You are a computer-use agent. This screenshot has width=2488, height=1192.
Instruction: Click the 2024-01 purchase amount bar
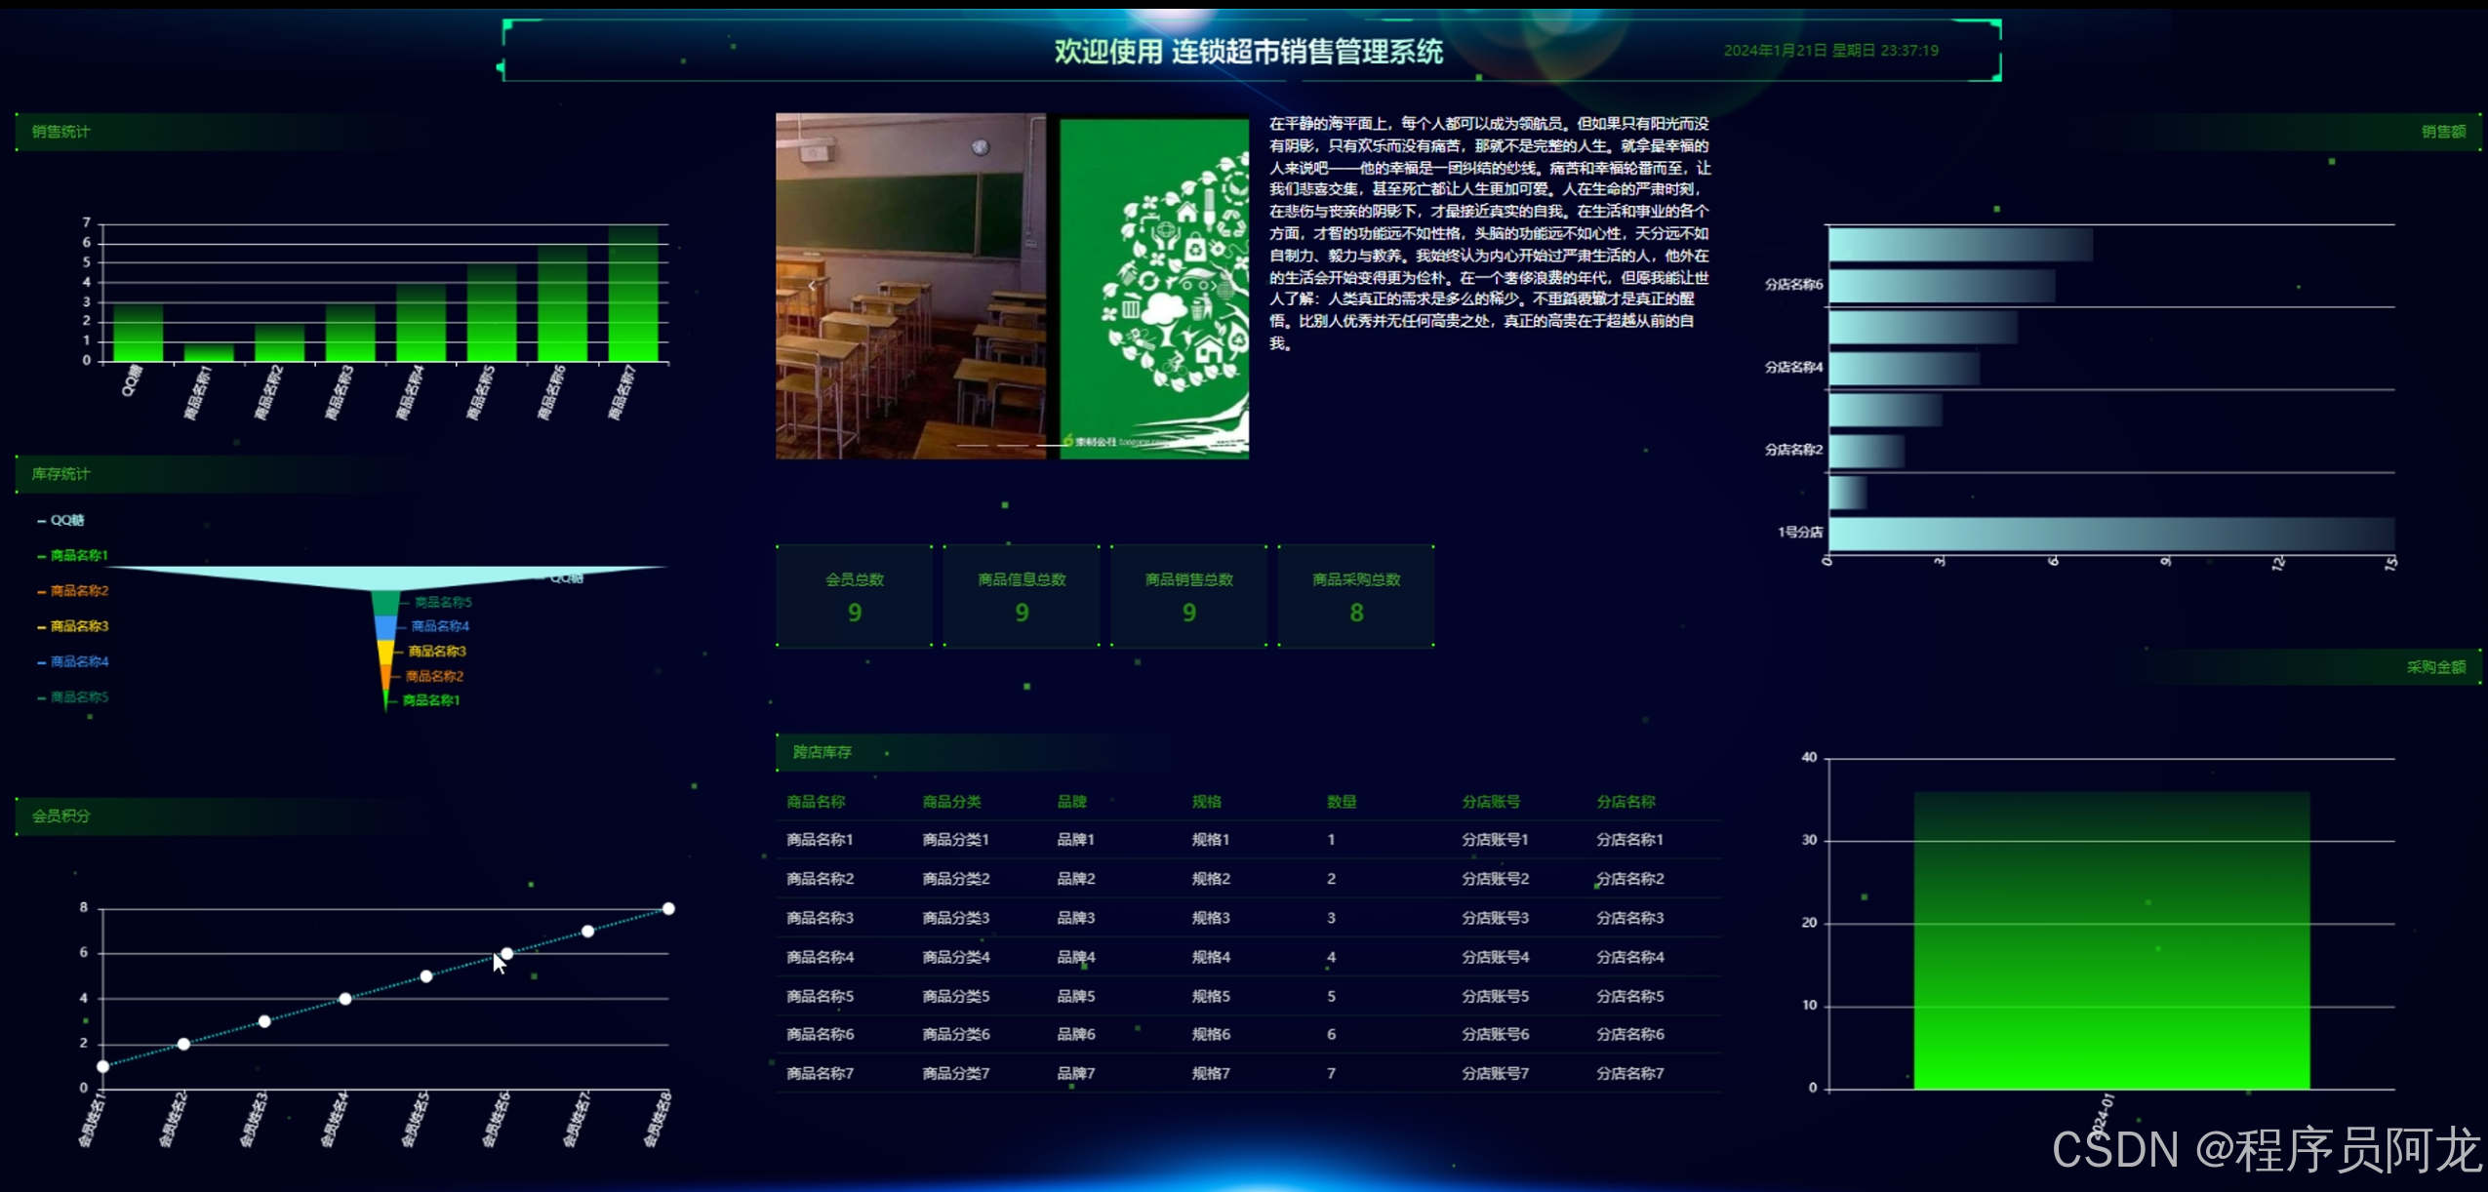pyautogui.click(x=2110, y=939)
